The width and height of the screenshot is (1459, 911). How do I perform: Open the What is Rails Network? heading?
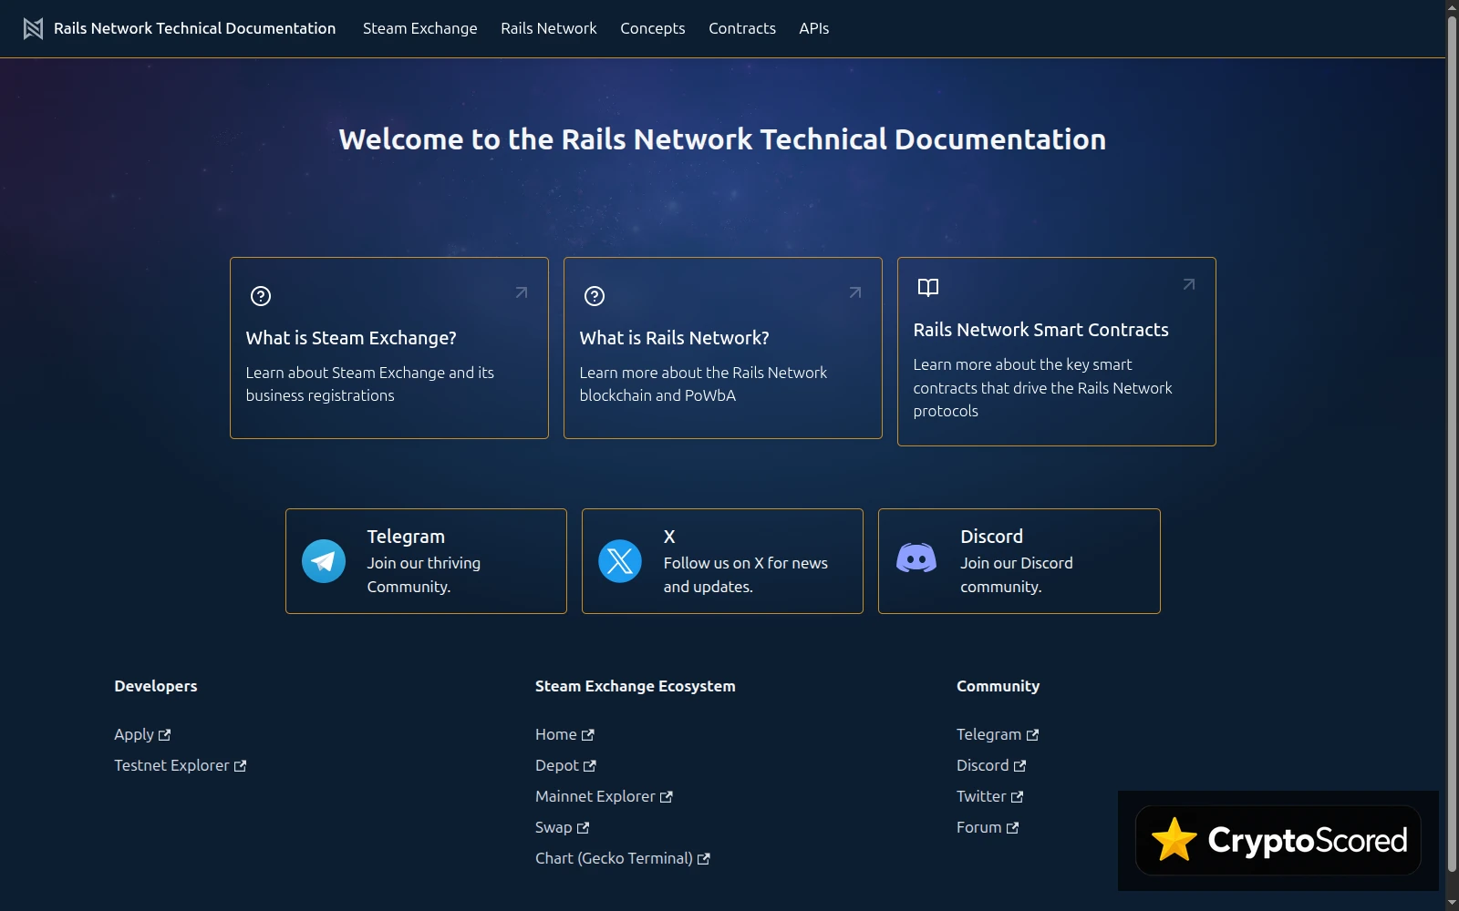point(674,338)
